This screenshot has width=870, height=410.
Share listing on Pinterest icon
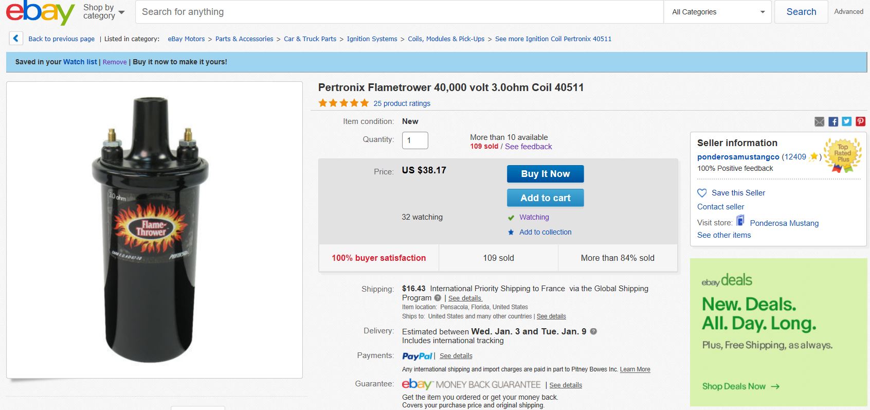tap(860, 121)
